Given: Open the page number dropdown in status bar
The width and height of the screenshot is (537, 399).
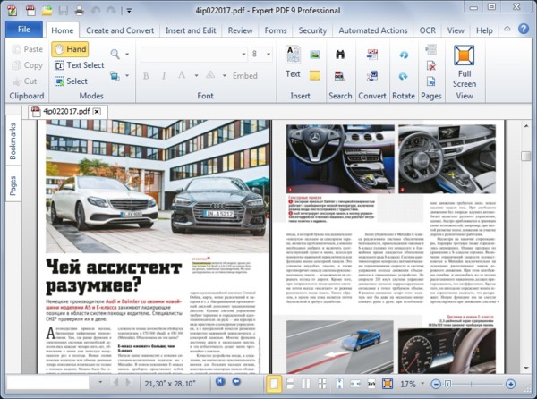Looking at the screenshot, I should (100, 382).
